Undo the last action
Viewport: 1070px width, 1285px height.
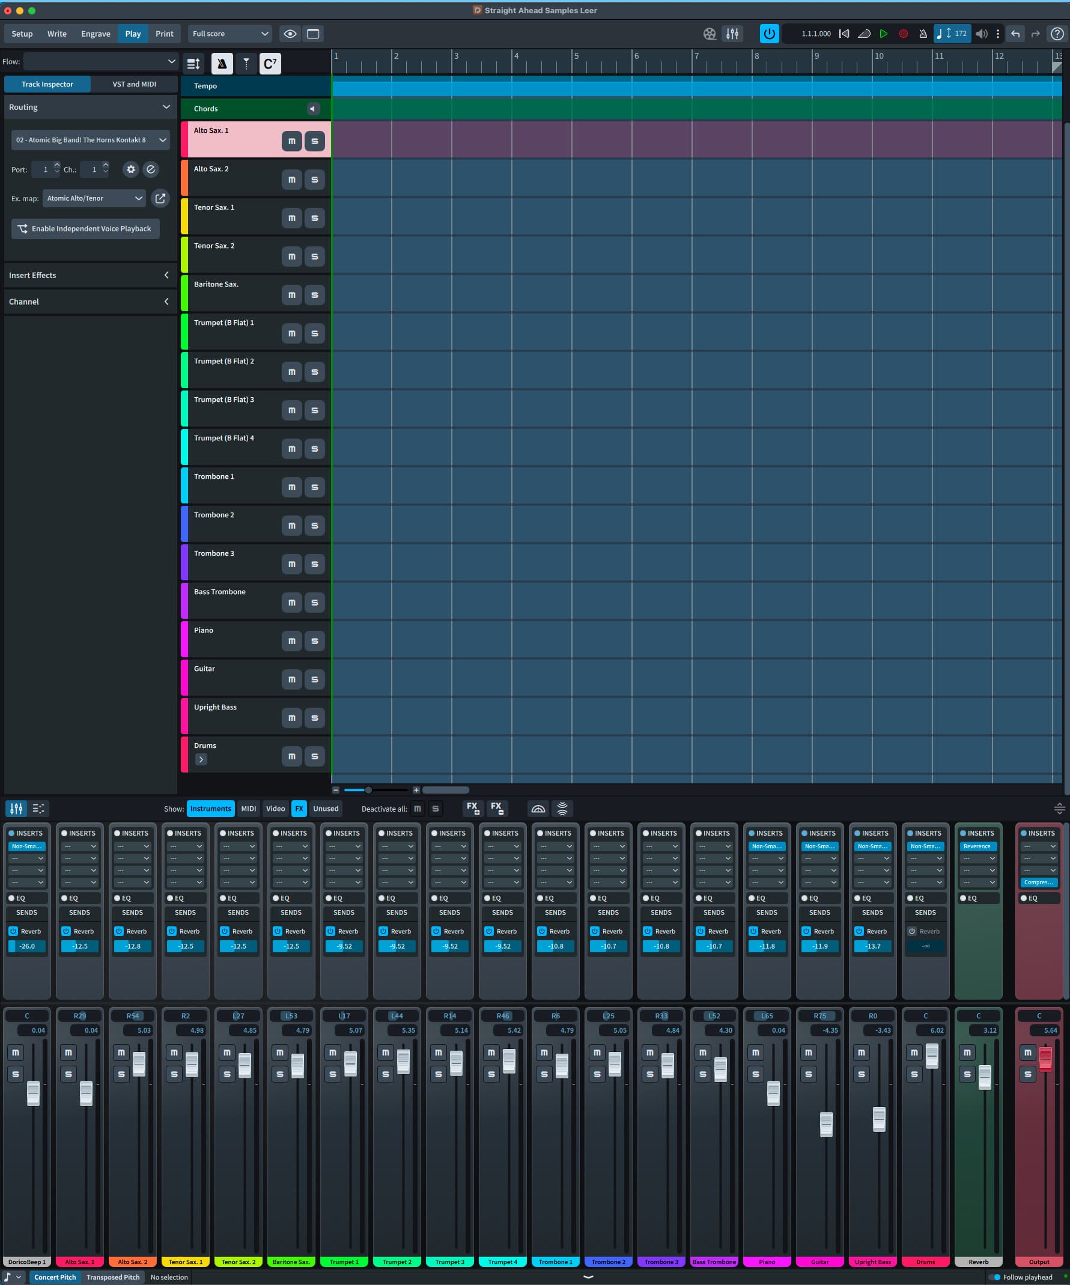[1015, 34]
